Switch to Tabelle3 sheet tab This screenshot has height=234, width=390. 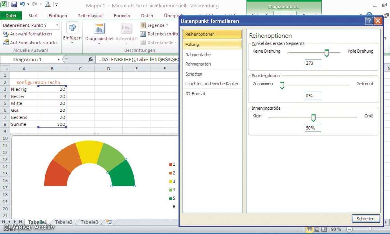pos(89,222)
